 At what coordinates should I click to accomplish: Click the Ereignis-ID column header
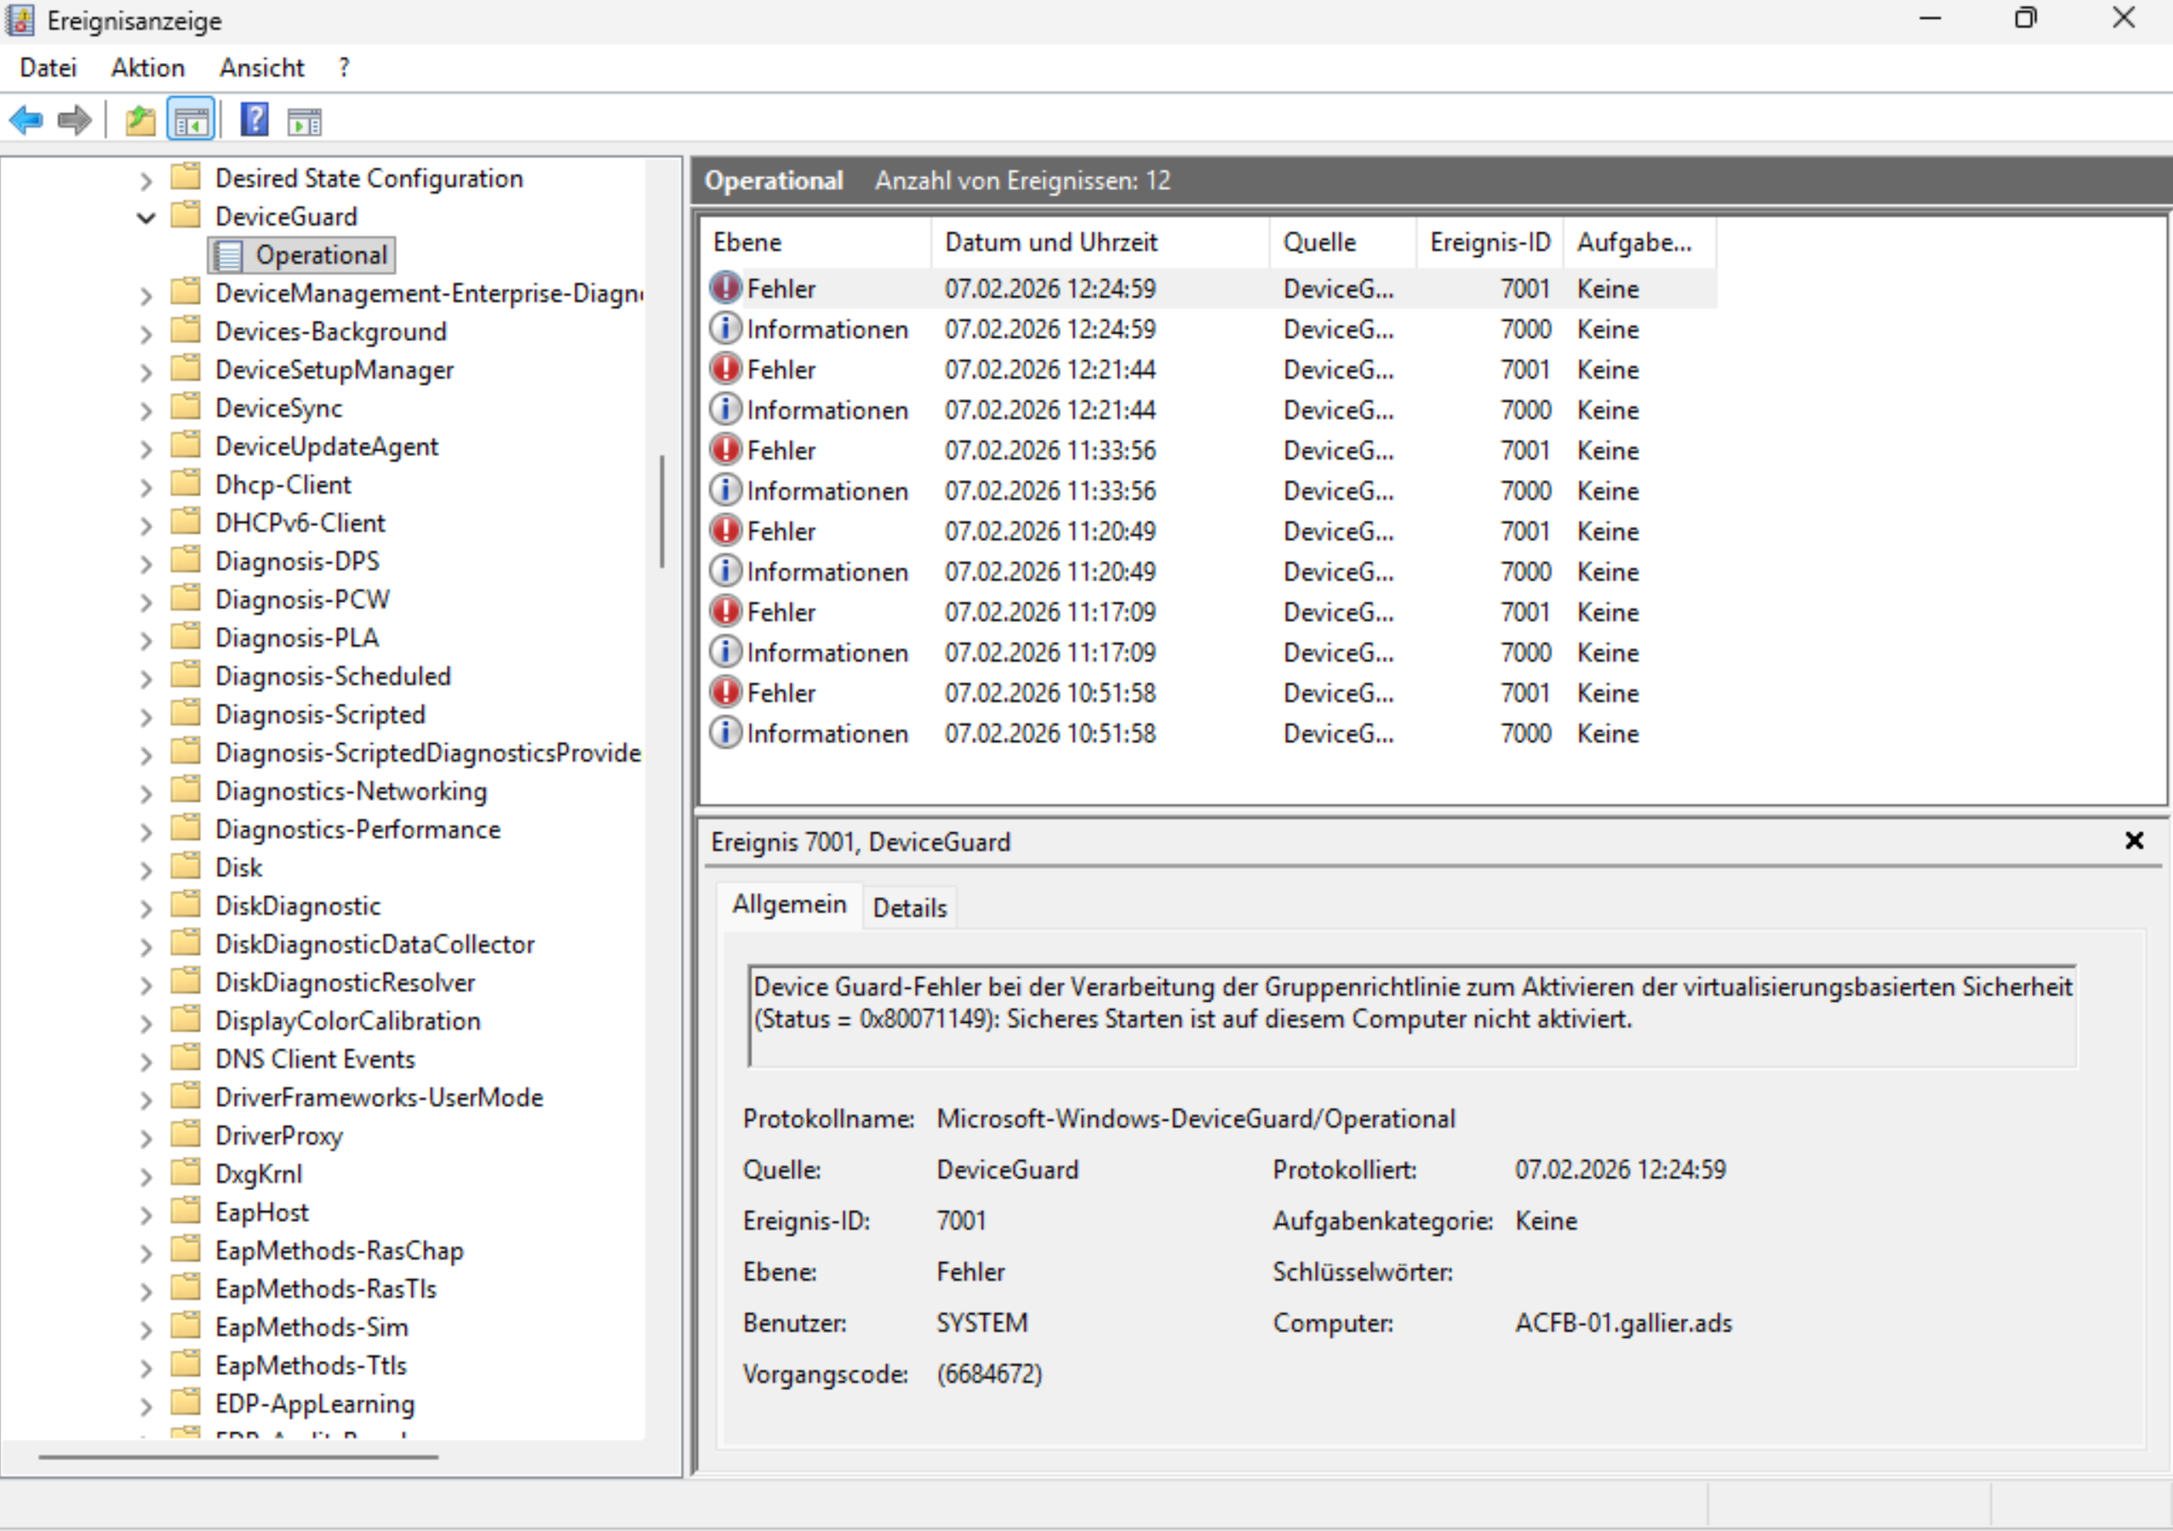pyautogui.click(x=1490, y=243)
